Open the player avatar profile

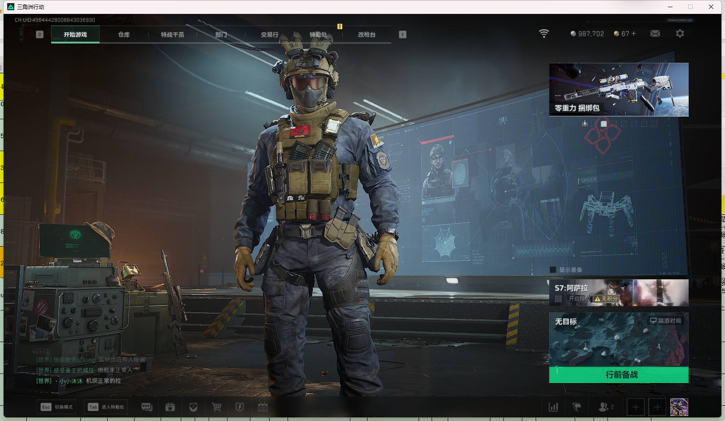[679, 407]
